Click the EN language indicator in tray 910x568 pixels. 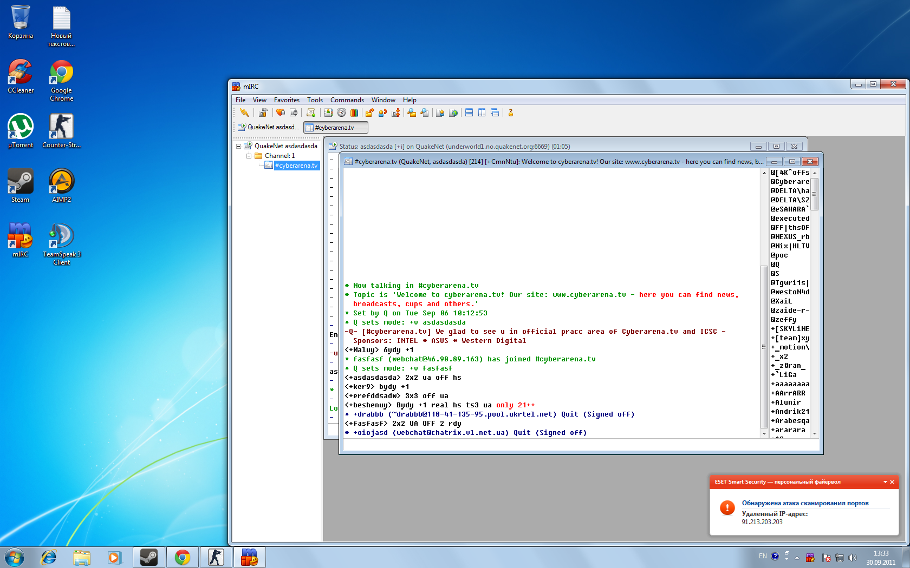click(x=763, y=556)
